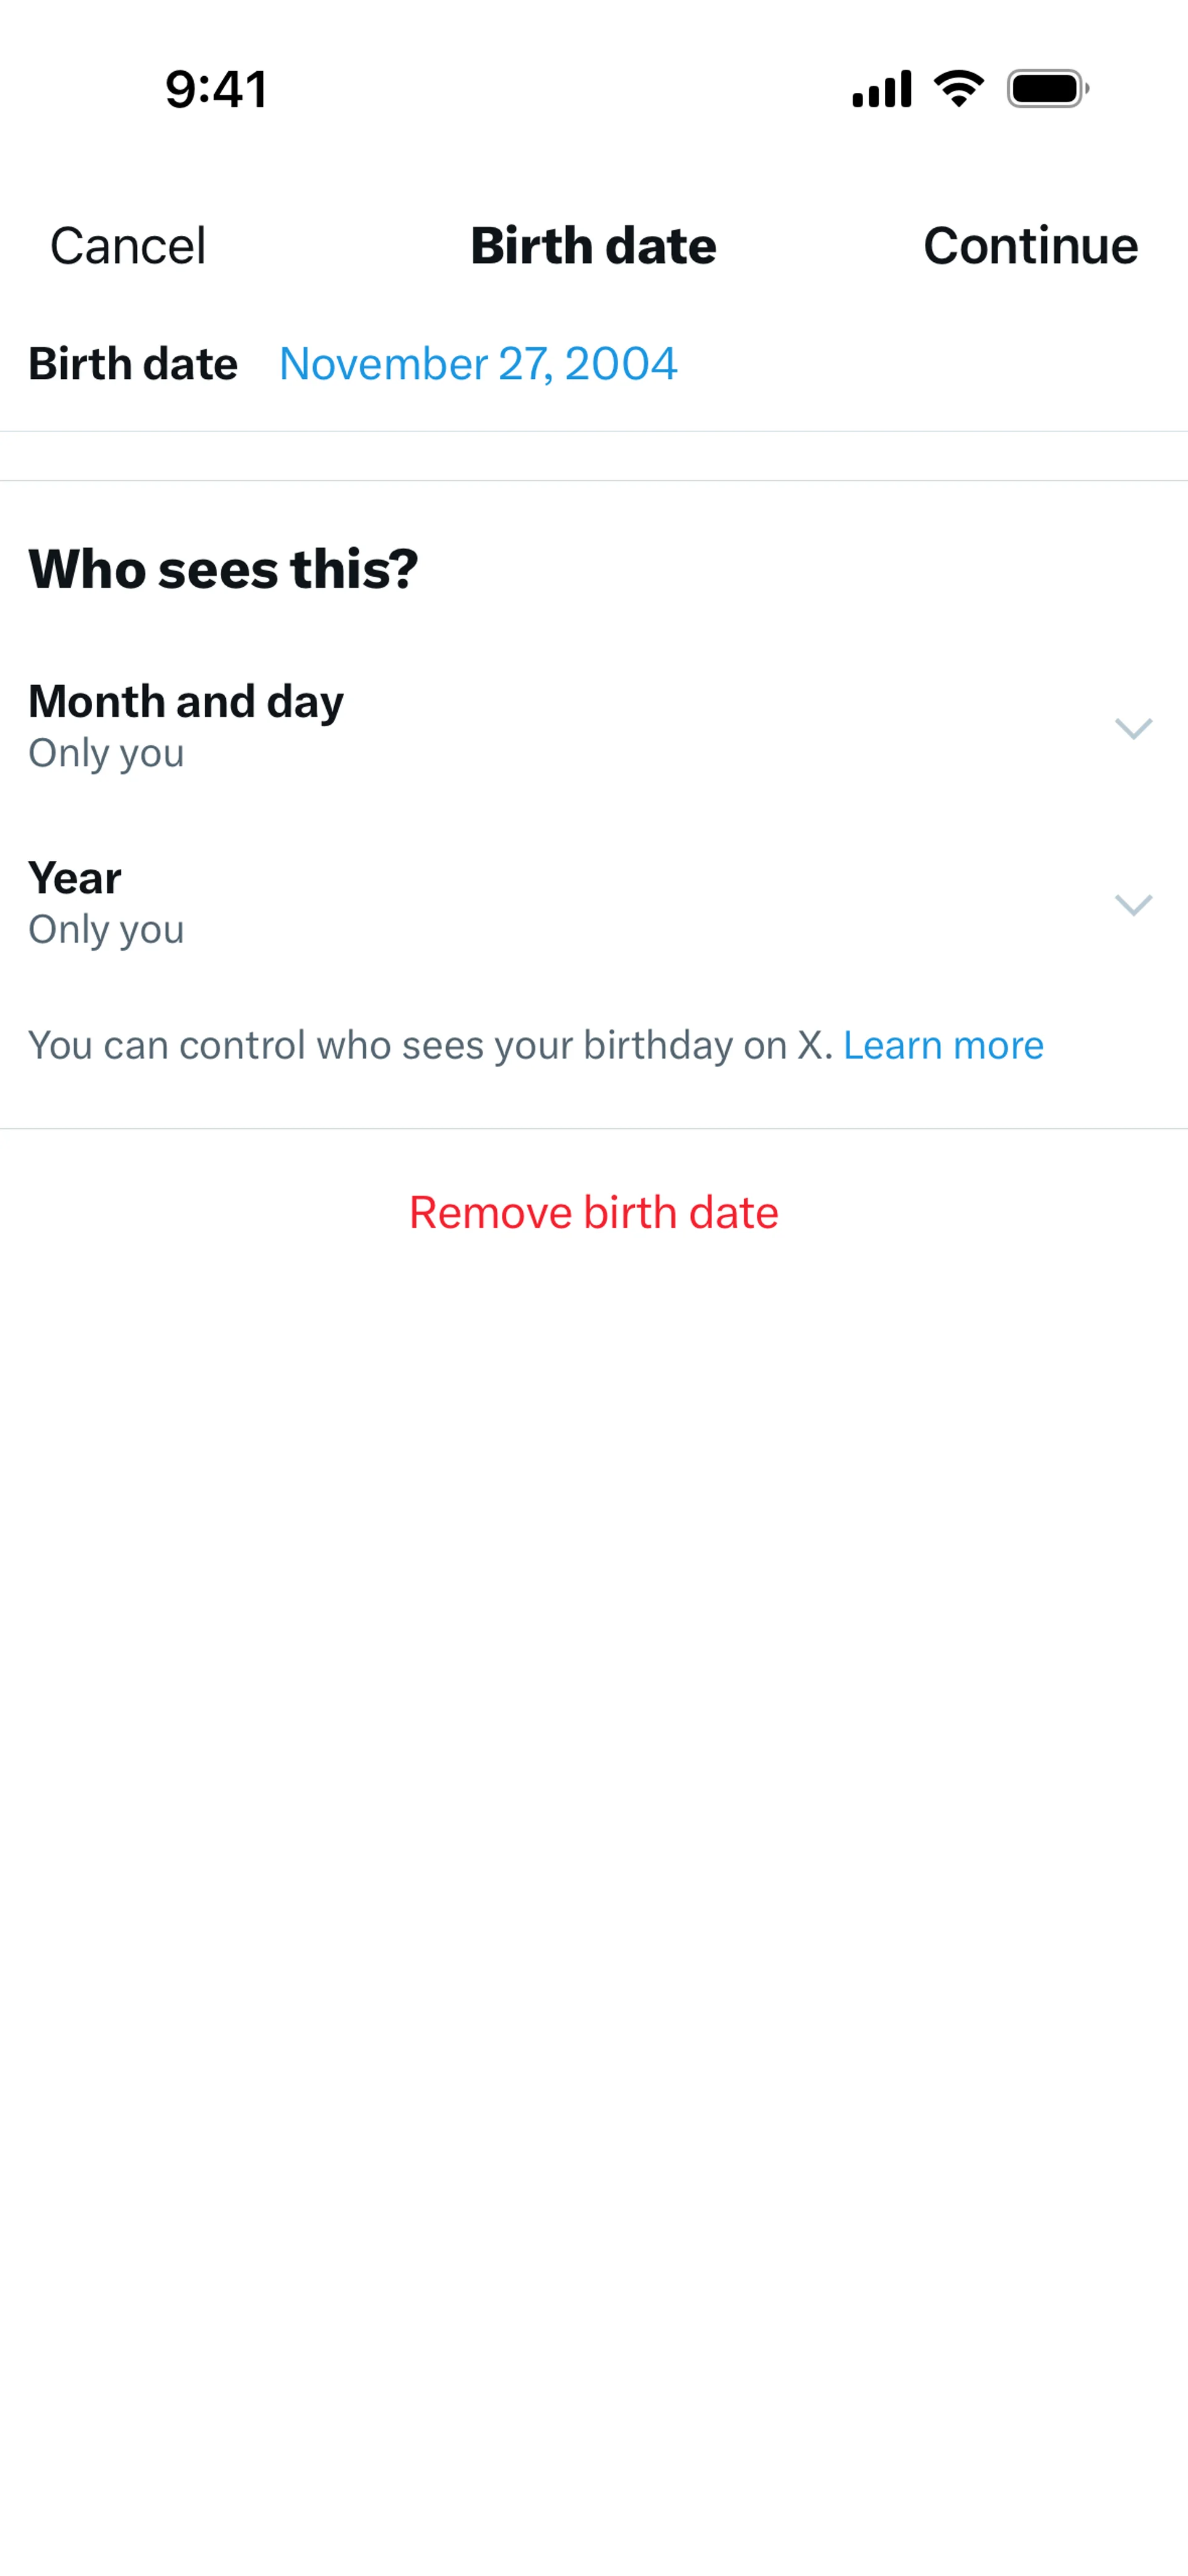The width and height of the screenshot is (1188, 2576).
Task: Tap the centered Birth date page title
Action: click(594, 246)
